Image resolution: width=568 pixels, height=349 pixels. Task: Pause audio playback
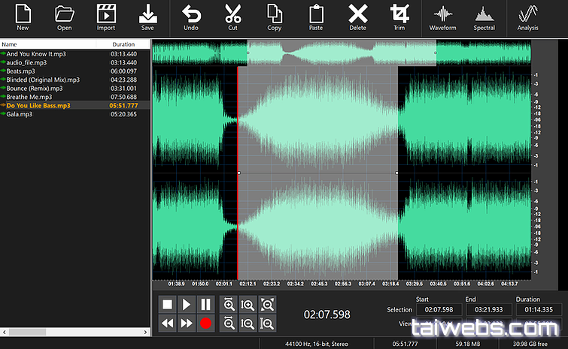205,305
